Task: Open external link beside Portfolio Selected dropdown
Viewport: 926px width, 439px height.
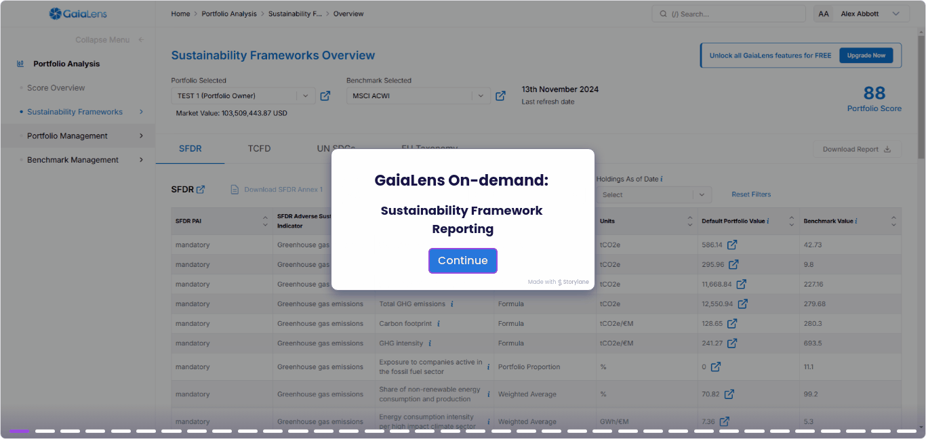Action: click(x=325, y=96)
